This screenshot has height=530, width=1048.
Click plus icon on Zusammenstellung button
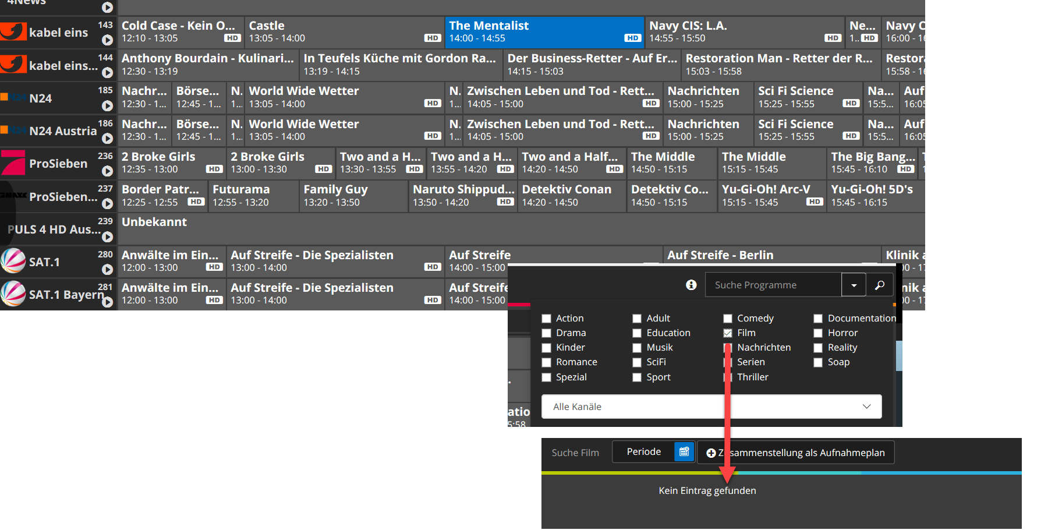point(711,453)
